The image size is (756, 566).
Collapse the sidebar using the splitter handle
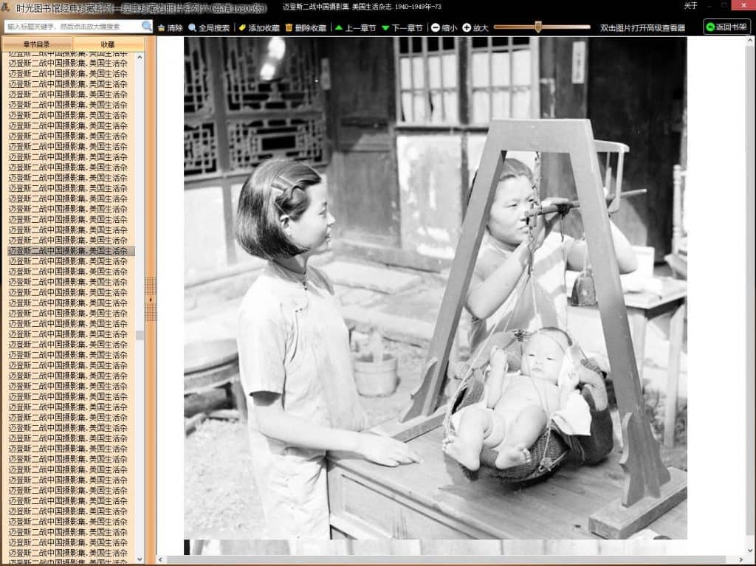coord(151,299)
